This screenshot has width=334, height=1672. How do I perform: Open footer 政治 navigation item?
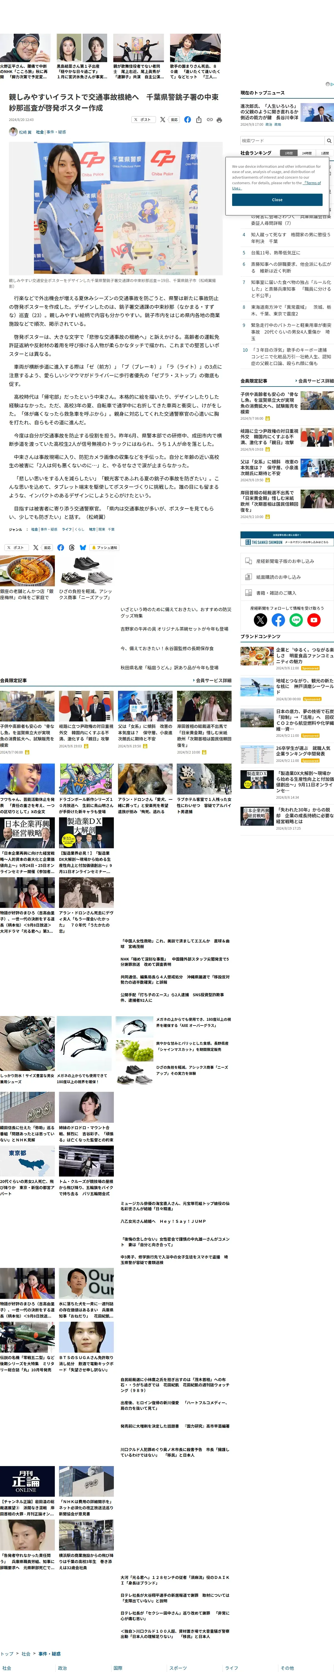62,1668
